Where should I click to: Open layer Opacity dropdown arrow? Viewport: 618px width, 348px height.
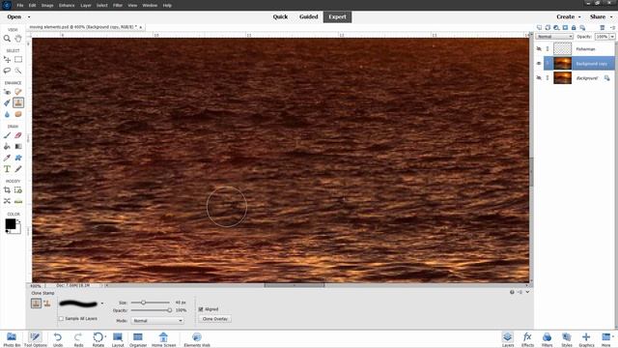pyautogui.click(x=612, y=37)
